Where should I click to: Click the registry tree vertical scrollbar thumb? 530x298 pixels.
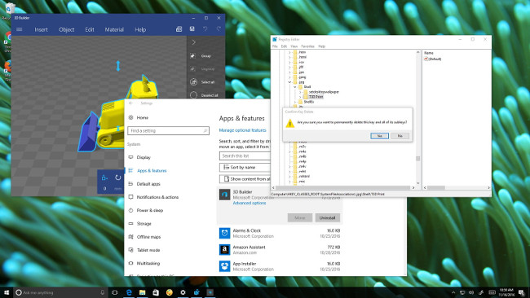pos(418,159)
